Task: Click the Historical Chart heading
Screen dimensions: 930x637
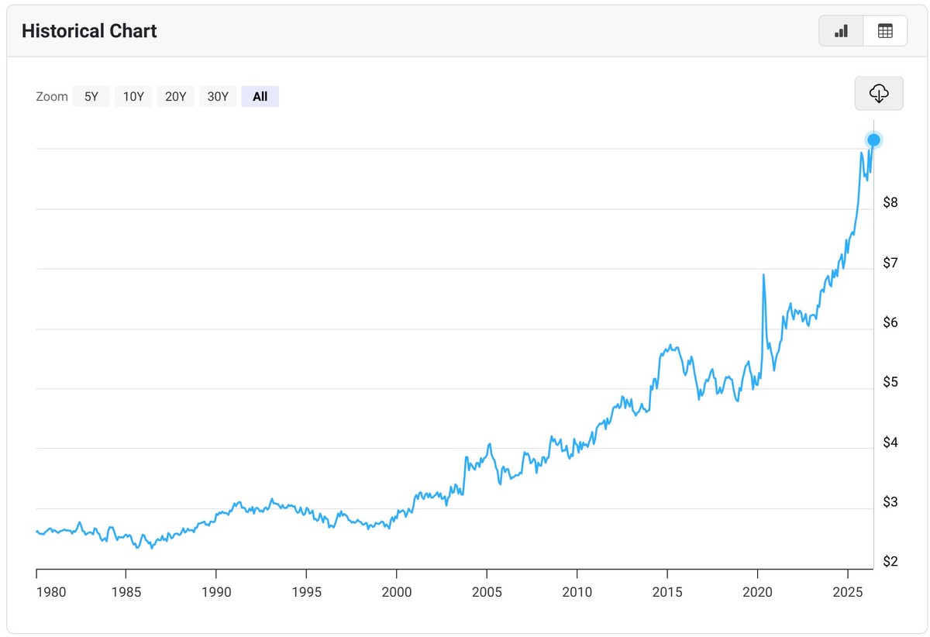Action: 89,31
